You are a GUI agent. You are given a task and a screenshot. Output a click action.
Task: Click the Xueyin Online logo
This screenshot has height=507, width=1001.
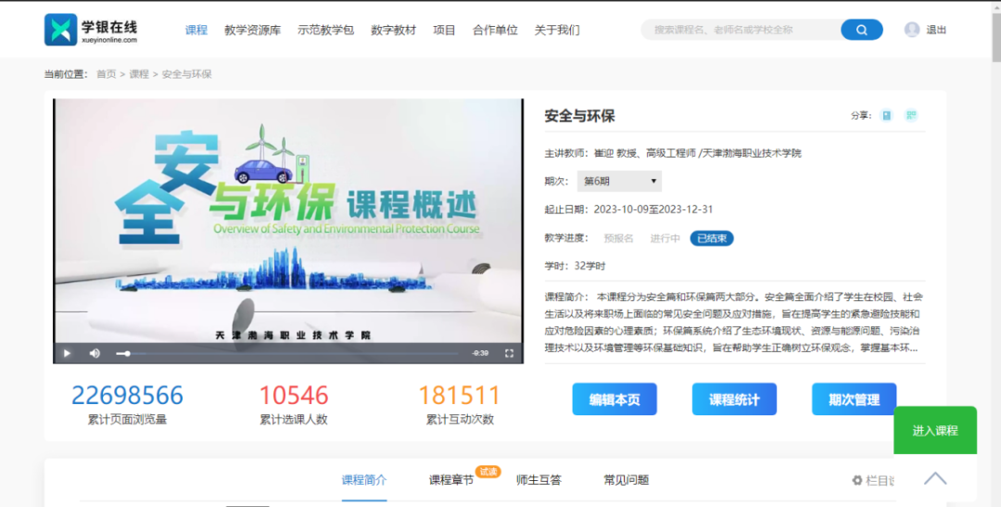tap(91, 30)
